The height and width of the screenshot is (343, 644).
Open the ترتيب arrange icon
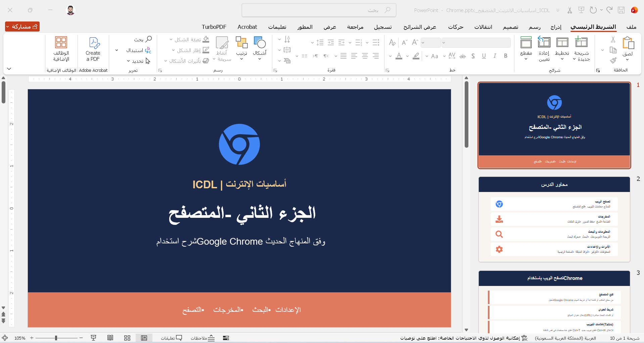click(x=241, y=43)
